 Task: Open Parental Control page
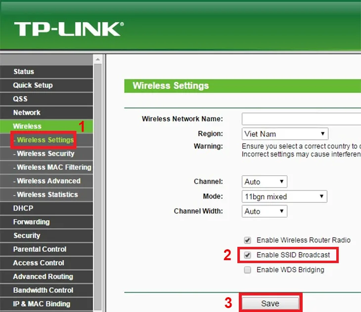(46, 249)
